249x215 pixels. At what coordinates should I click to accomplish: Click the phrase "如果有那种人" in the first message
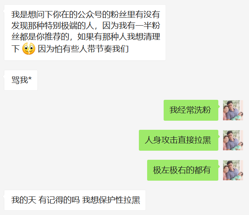102,37
